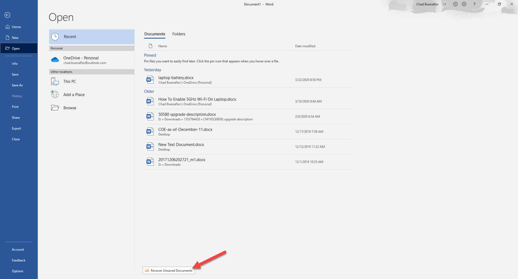Switch to the Documents tab
The height and width of the screenshot is (279, 518).
pos(155,34)
